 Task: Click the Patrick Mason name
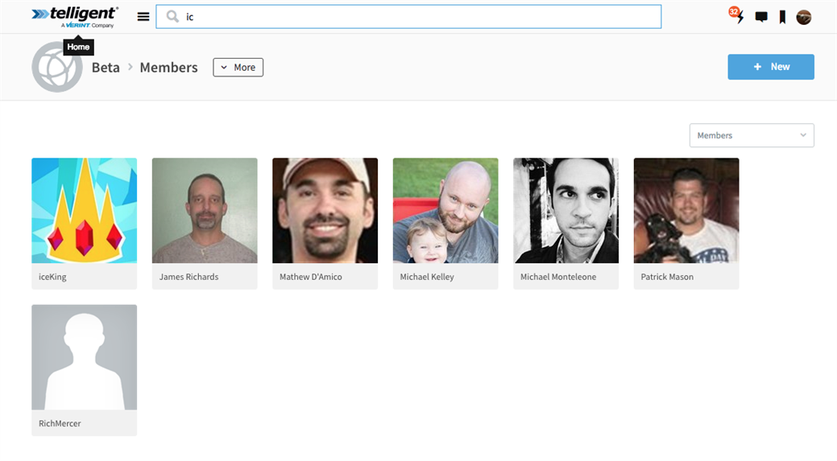point(667,277)
